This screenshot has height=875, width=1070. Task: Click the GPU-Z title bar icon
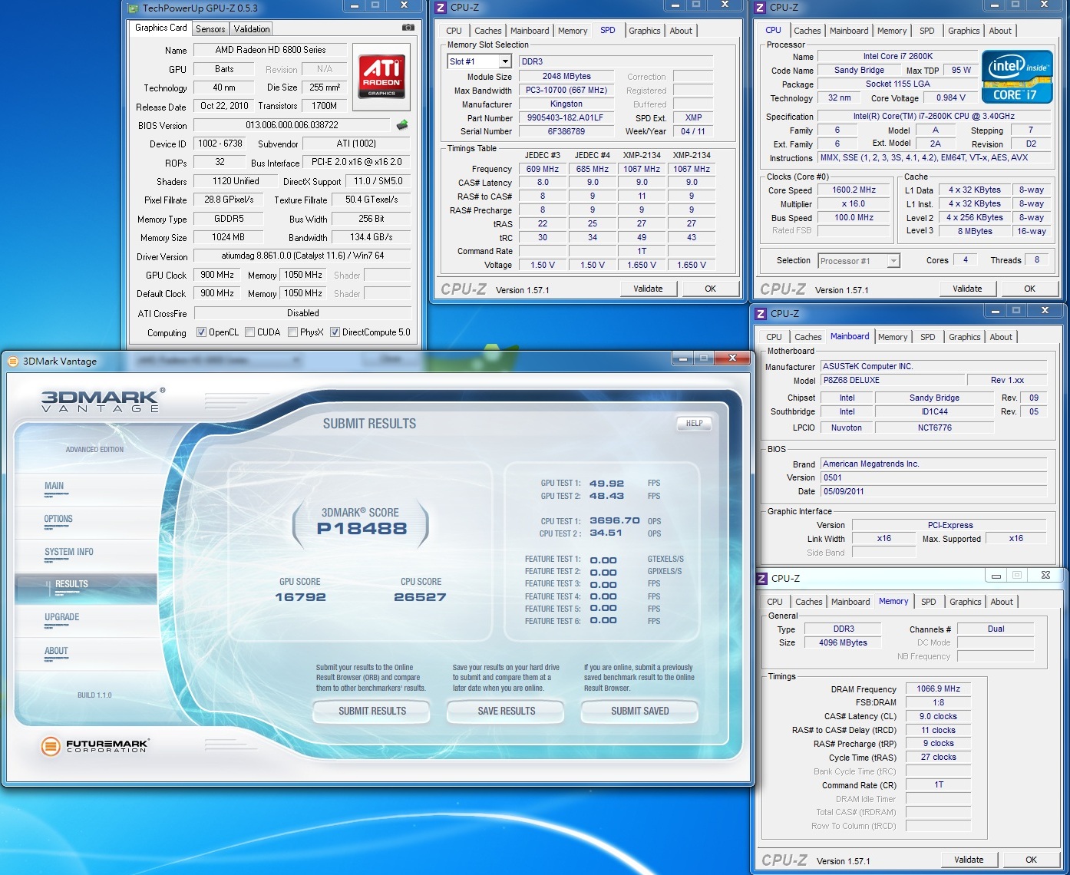click(134, 8)
